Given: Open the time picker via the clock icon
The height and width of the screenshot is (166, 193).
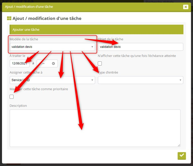Looking at the screenshot, I should [53, 63].
